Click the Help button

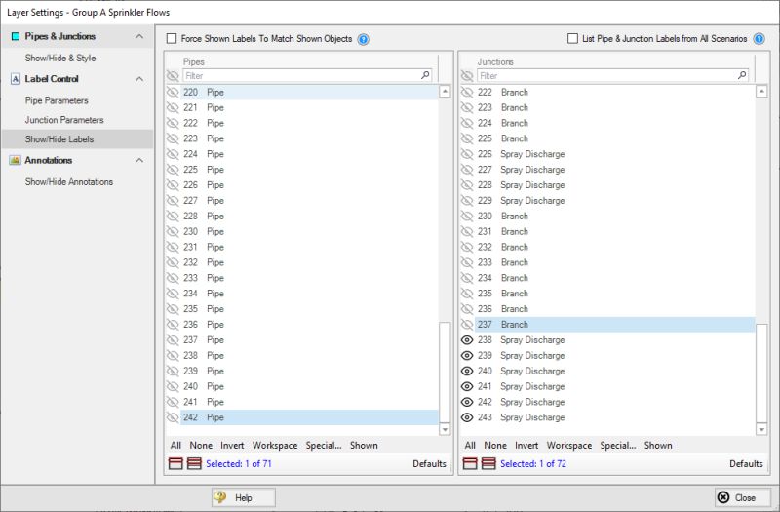[243, 497]
